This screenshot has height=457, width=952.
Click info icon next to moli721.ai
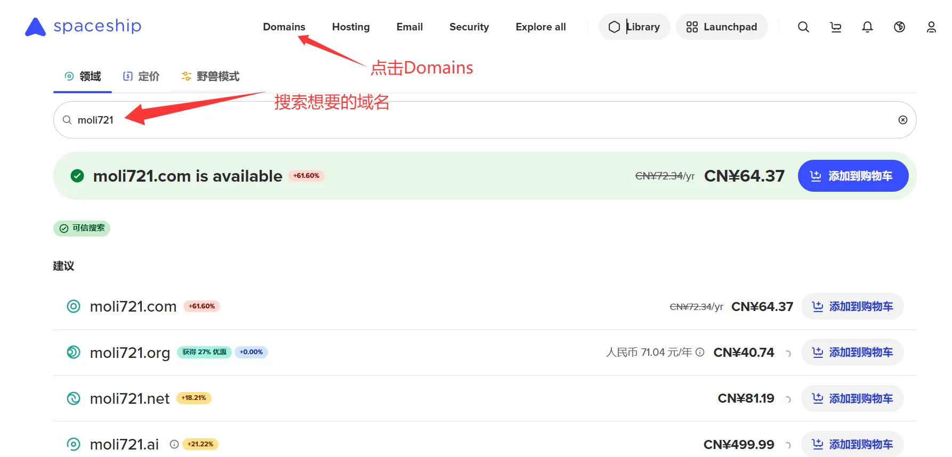[x=174, y=444]
